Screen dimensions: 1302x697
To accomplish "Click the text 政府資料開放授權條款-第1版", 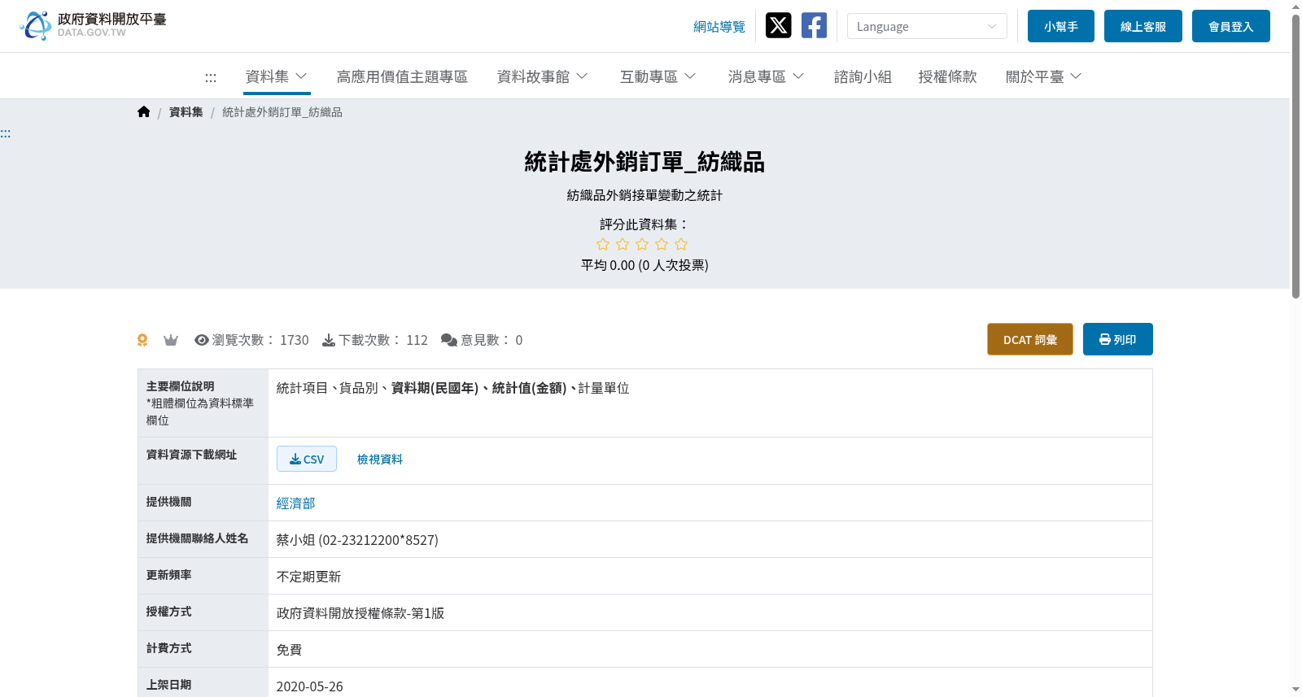I will 360,613.
